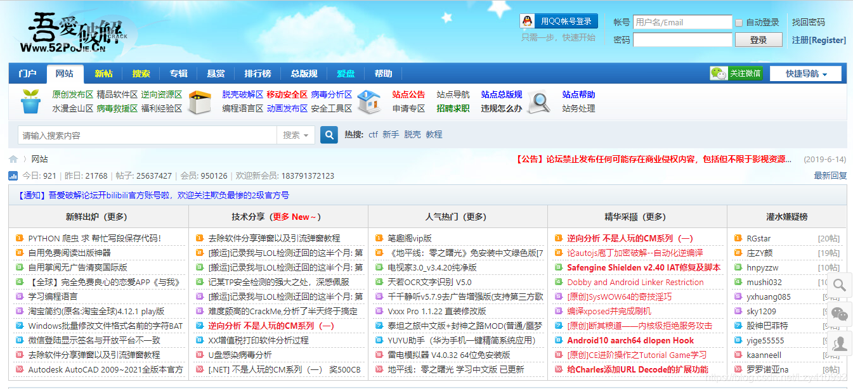
Task: Click the blue house section icon
Action: point(369,101)
